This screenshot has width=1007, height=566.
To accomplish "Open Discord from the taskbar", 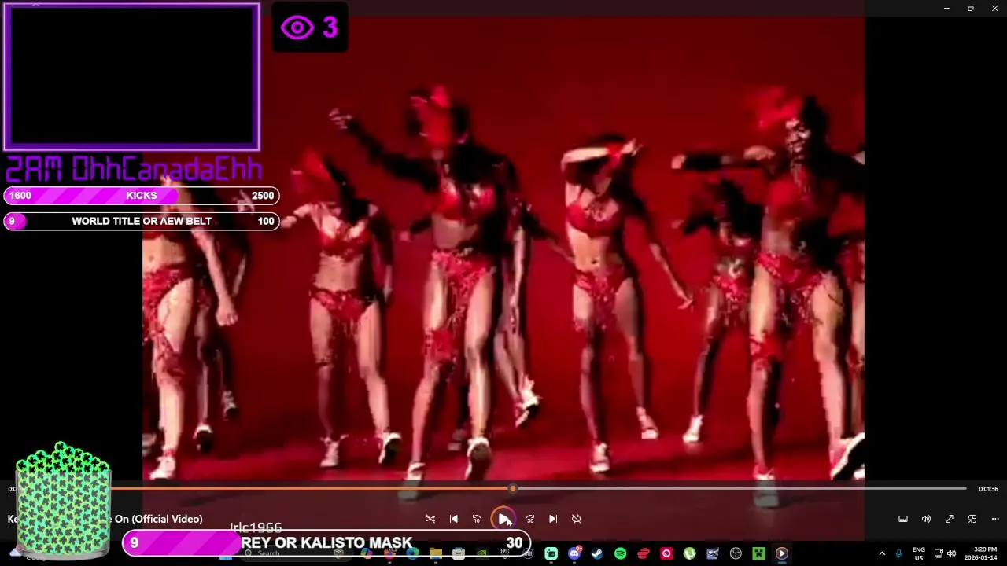I will coord(574,553).
